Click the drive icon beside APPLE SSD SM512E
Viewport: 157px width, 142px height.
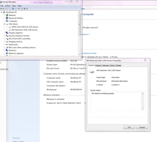coord(10,27)
